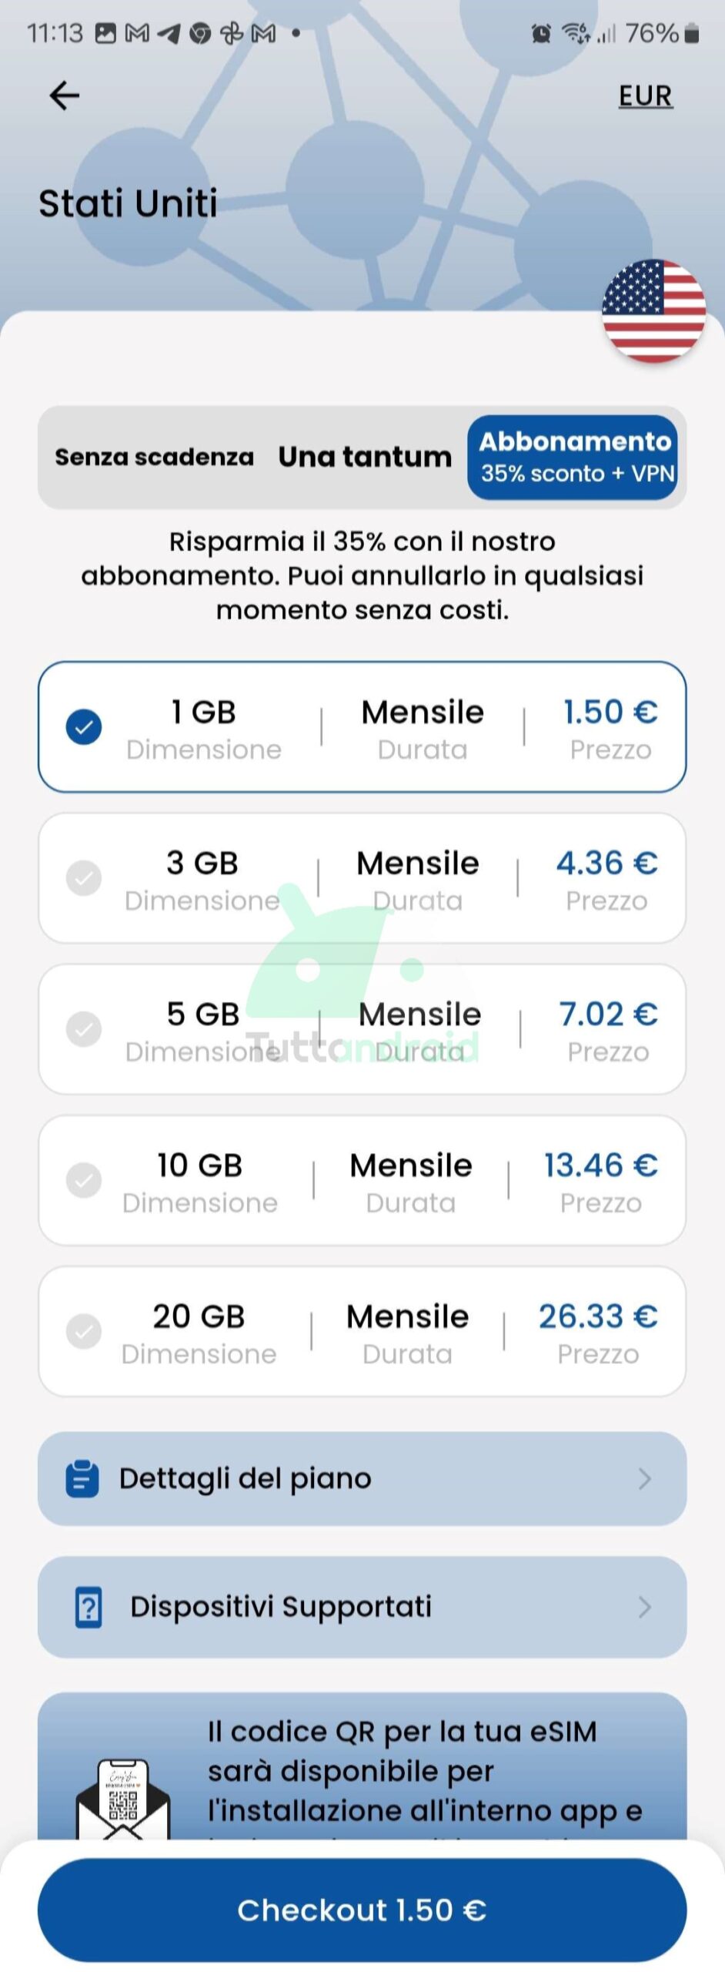Viewport: 725px width, 1972px height.
Task: Tap the 1 GB selected checkmark
Action: (x=84, y=726)
